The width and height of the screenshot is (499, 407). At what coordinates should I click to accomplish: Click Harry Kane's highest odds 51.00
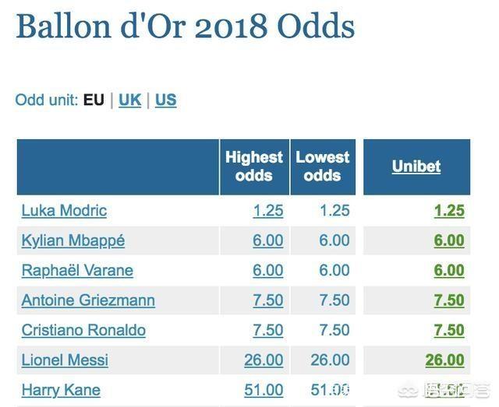264,390
